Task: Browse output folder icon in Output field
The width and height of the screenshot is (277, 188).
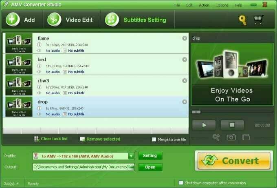Action: coord(130,167)
